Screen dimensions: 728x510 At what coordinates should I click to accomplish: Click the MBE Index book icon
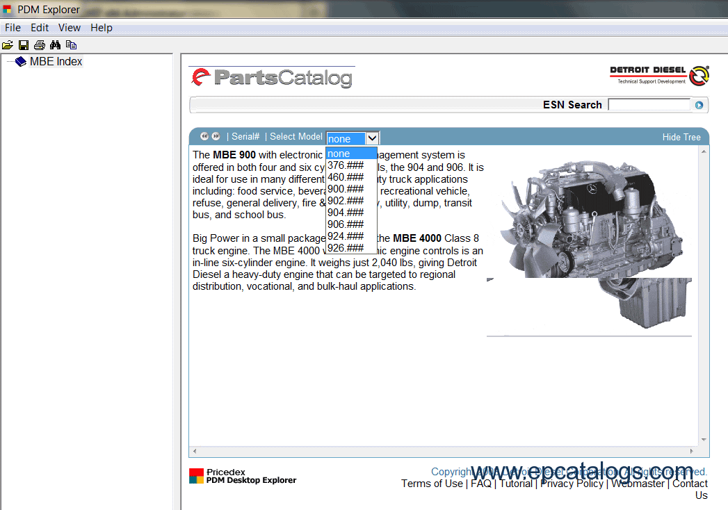click(21, 61)
